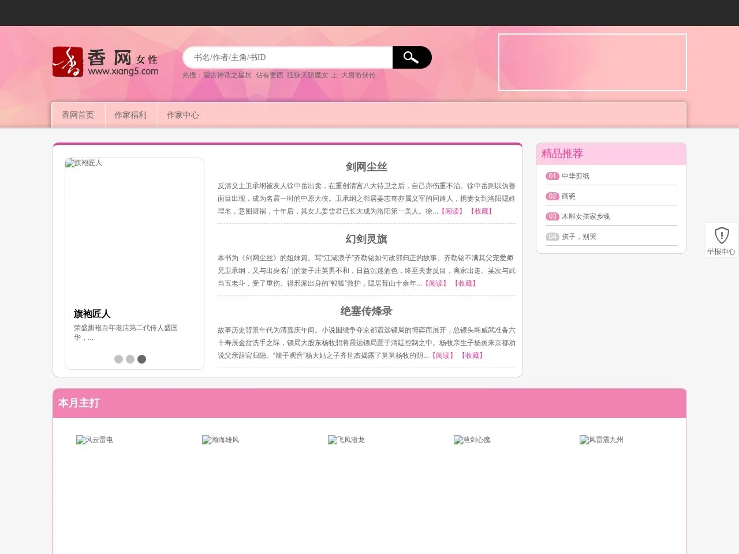Viewport: 739px width, 554px height.
Task: Open the 作家福利 menu item
Action: 131,115
